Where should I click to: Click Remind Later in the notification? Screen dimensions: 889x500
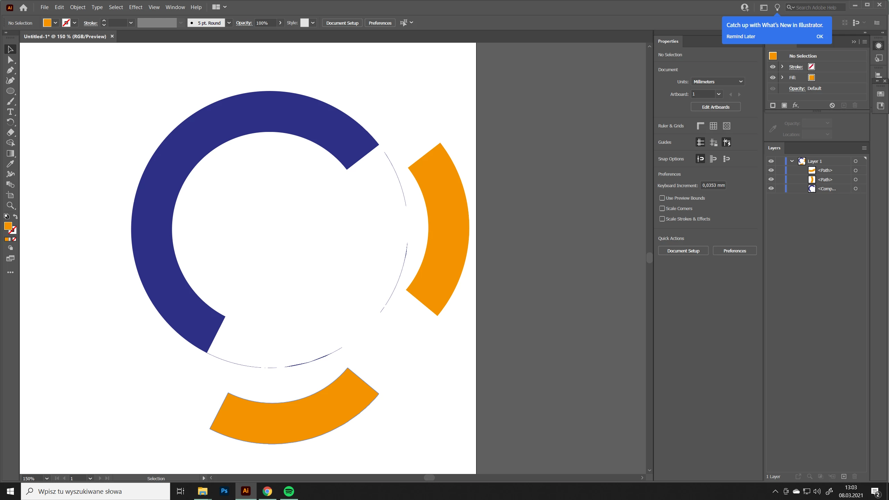[741, 36]
